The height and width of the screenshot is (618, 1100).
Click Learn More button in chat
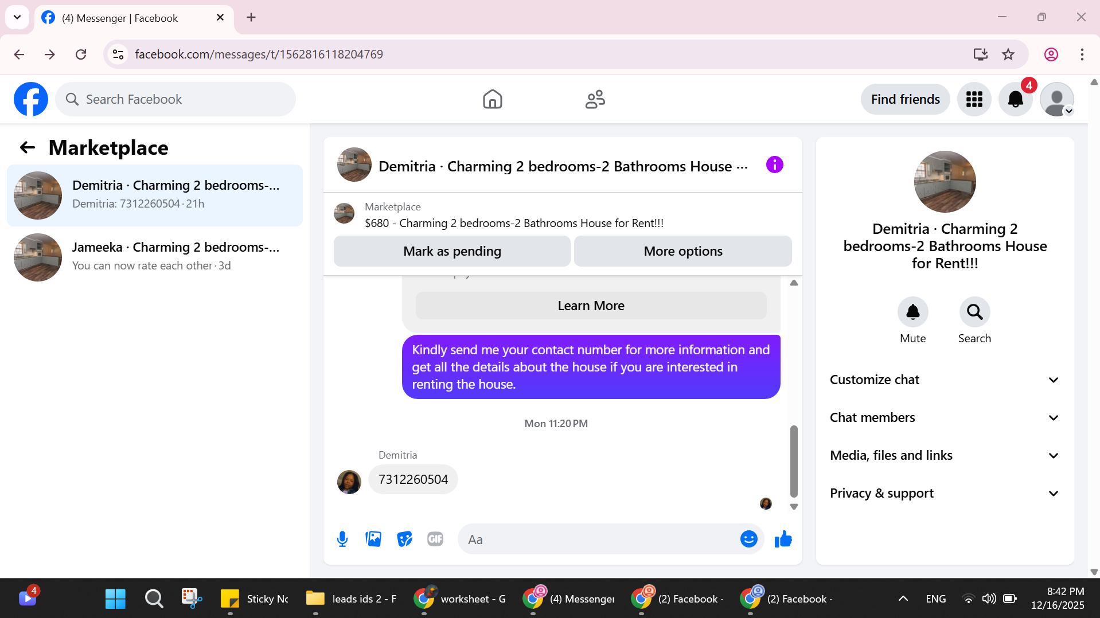pos(591,306)
